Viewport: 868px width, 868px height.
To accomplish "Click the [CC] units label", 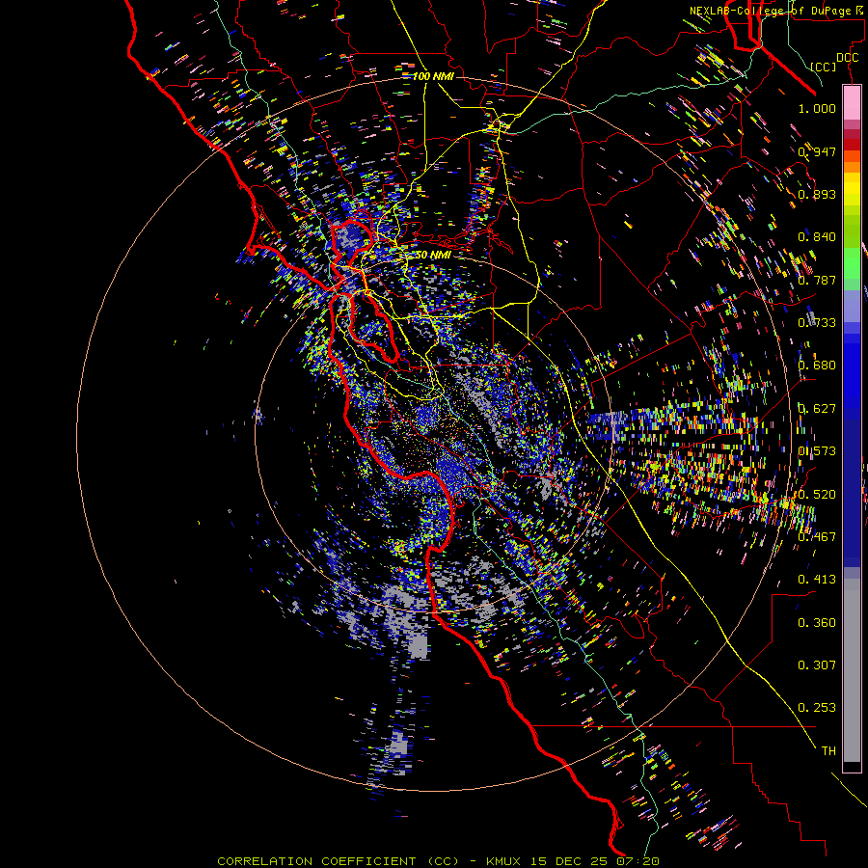I will 824,67.
